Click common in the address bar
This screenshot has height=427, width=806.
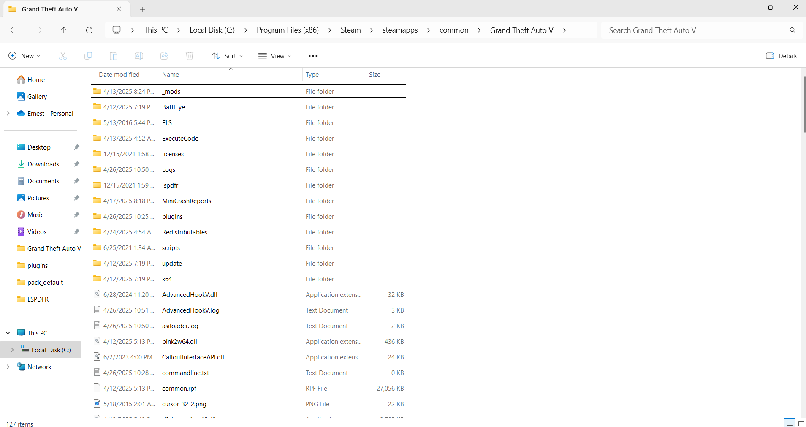pyautogui.click(x=454, y=30)
